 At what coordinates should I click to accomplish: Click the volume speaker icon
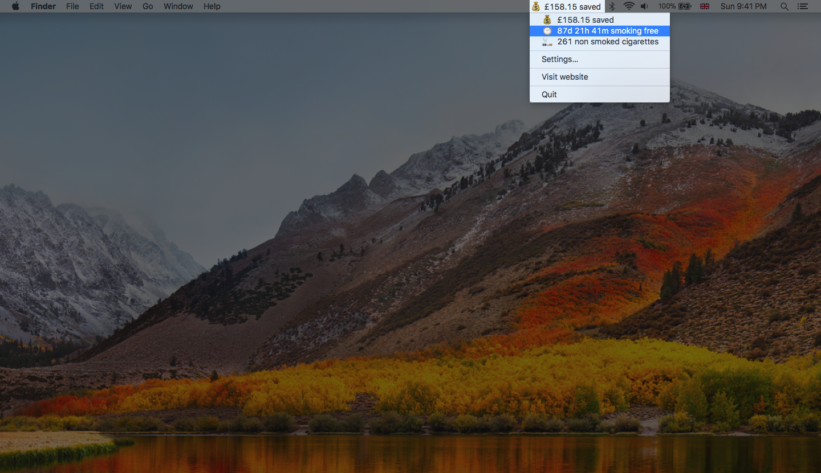coord(644,6)
